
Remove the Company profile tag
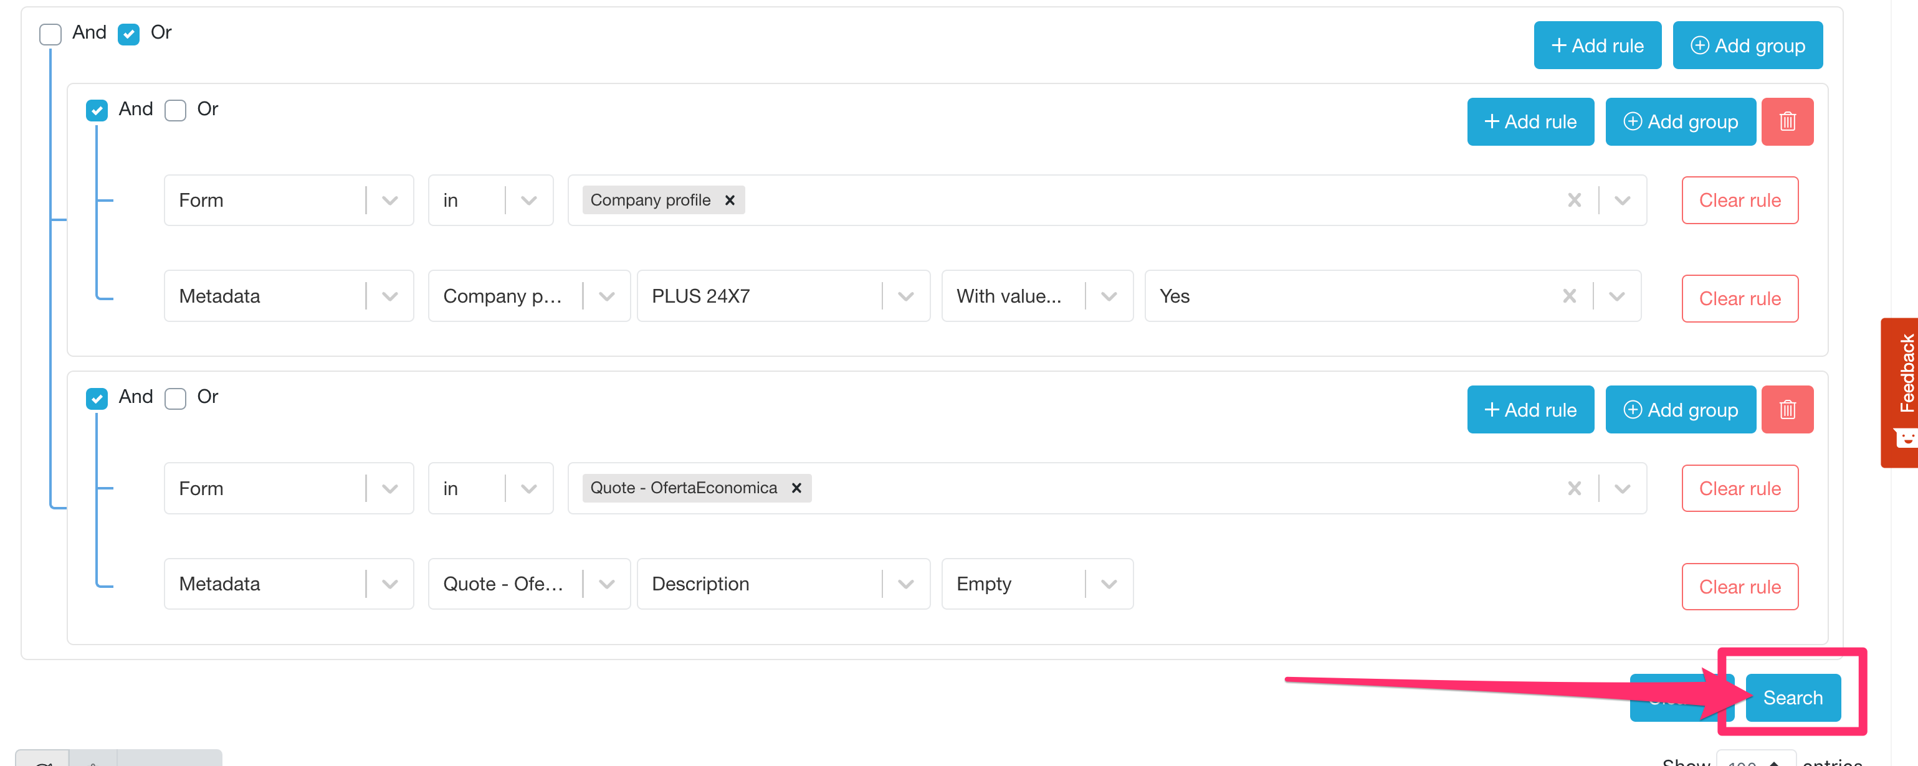pos(730,201)
